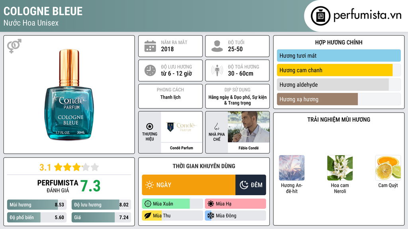This screenshot has height=229, width=408.
Task: Click the Cologne Bleue bottle image
Action: point(69,95)
